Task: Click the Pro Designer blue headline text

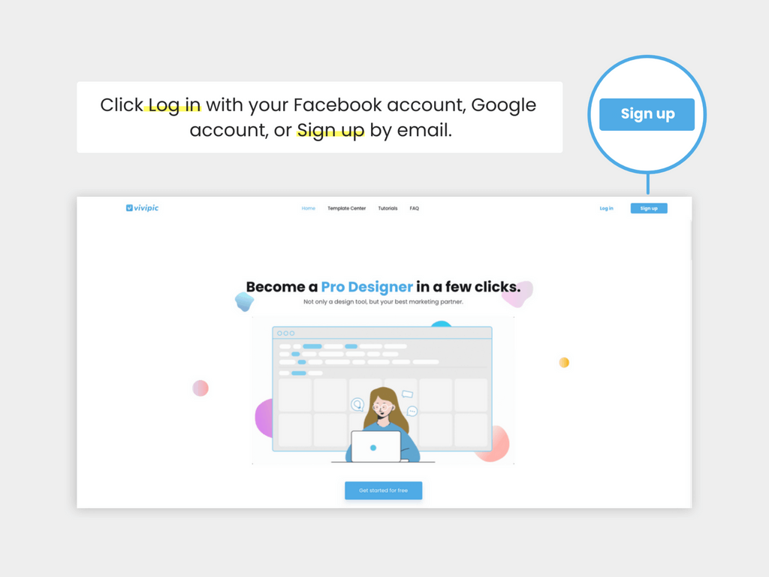Action: coord(366,287)
